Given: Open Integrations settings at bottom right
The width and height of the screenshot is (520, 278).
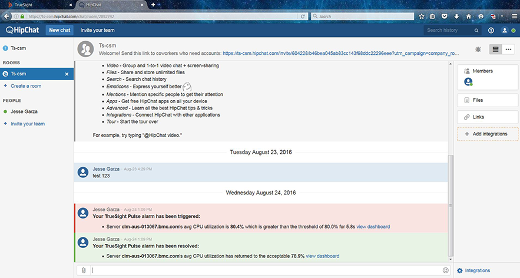Looking at the screenshot, I should coord(473,271).
